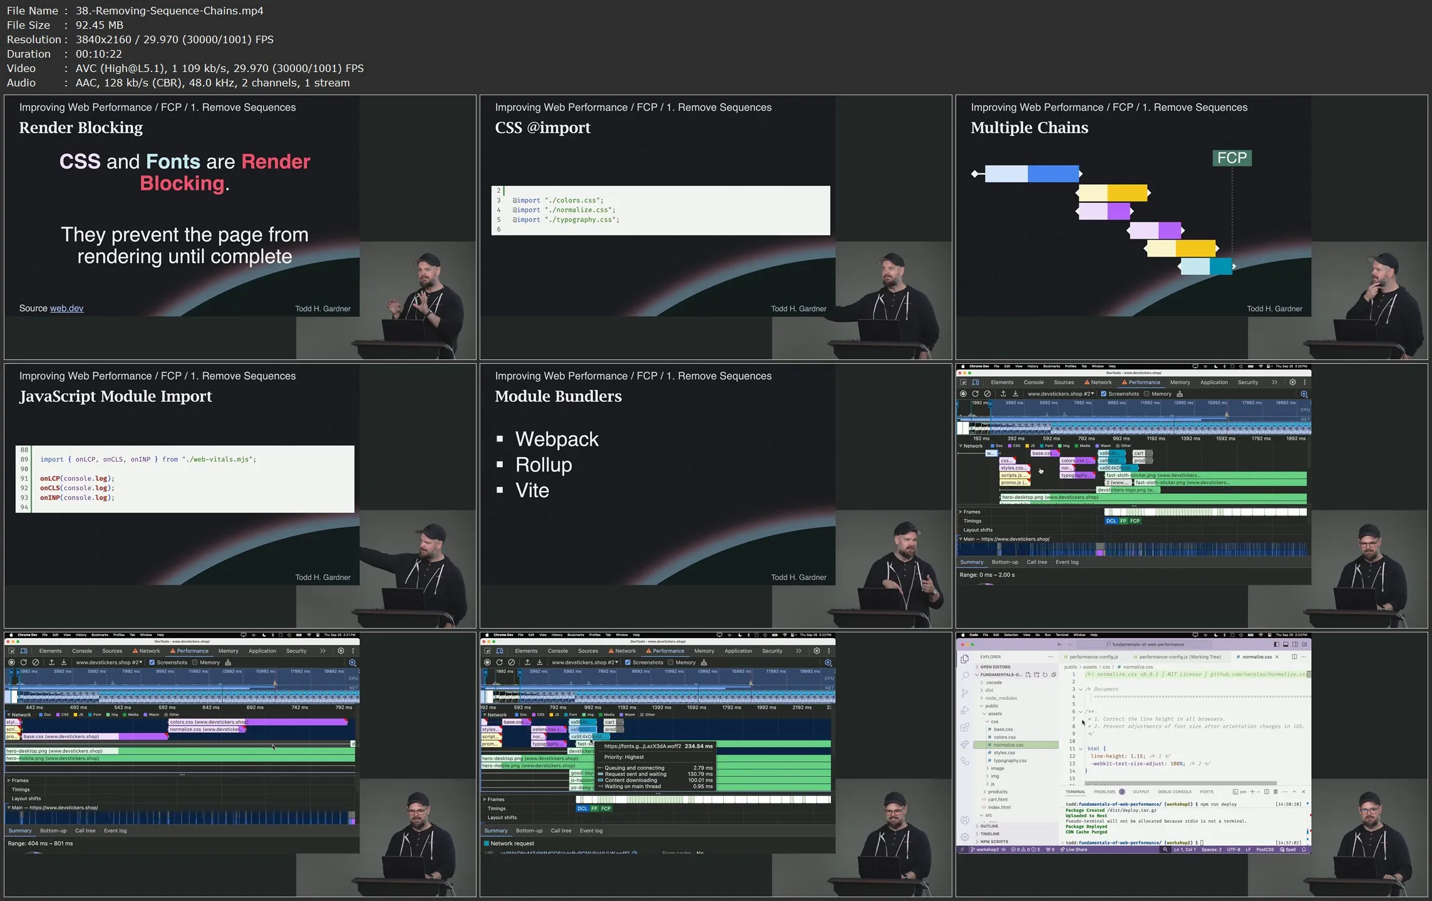1432x901 pixels.
Task: Click Go Back arrow in VS Code title bar
Action: [1059, 644]
